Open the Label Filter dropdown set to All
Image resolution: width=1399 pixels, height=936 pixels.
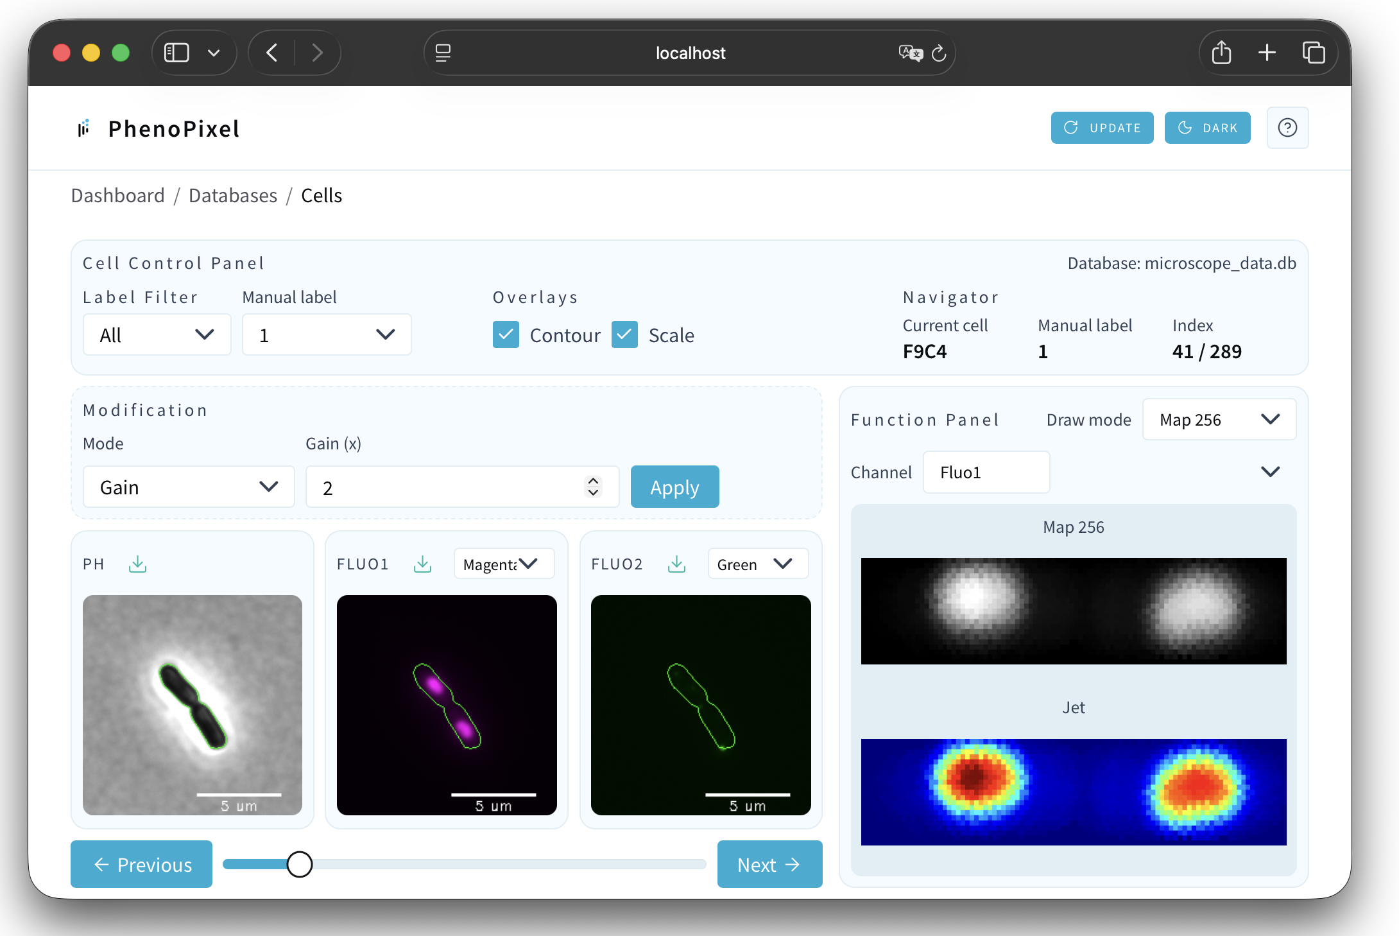pos(157,334)
